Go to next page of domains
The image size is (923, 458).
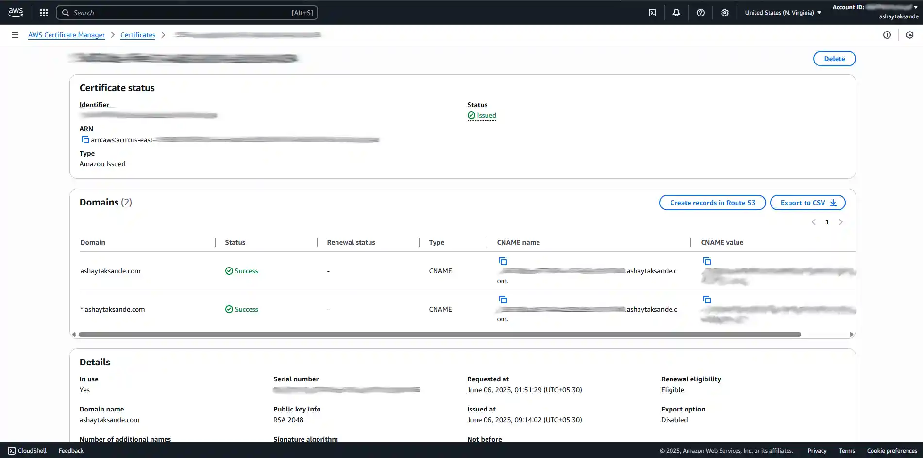[841, 222]
